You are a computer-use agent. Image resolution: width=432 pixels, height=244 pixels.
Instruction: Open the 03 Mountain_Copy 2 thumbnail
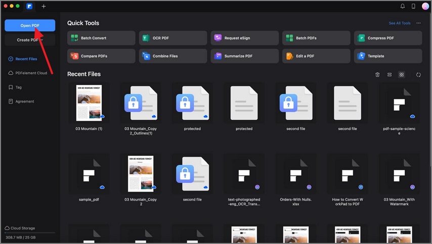pyautogui.click(x=141, y=174)
